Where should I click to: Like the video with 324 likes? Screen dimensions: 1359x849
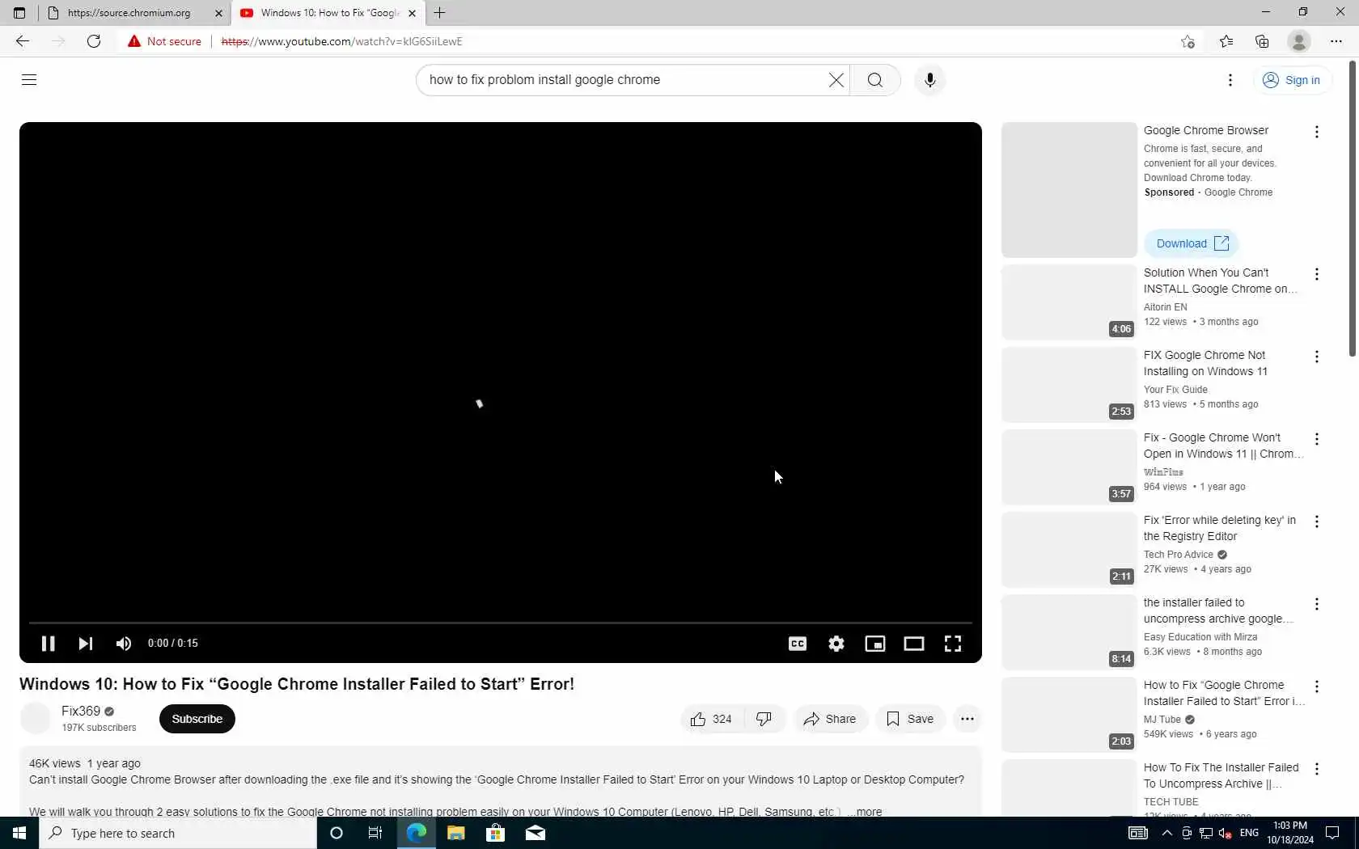[x=711, y=719]
